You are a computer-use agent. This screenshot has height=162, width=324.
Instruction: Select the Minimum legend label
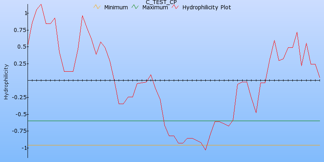116,7
